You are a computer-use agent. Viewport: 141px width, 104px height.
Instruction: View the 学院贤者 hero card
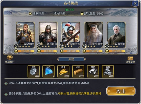[x=93, y=35]
